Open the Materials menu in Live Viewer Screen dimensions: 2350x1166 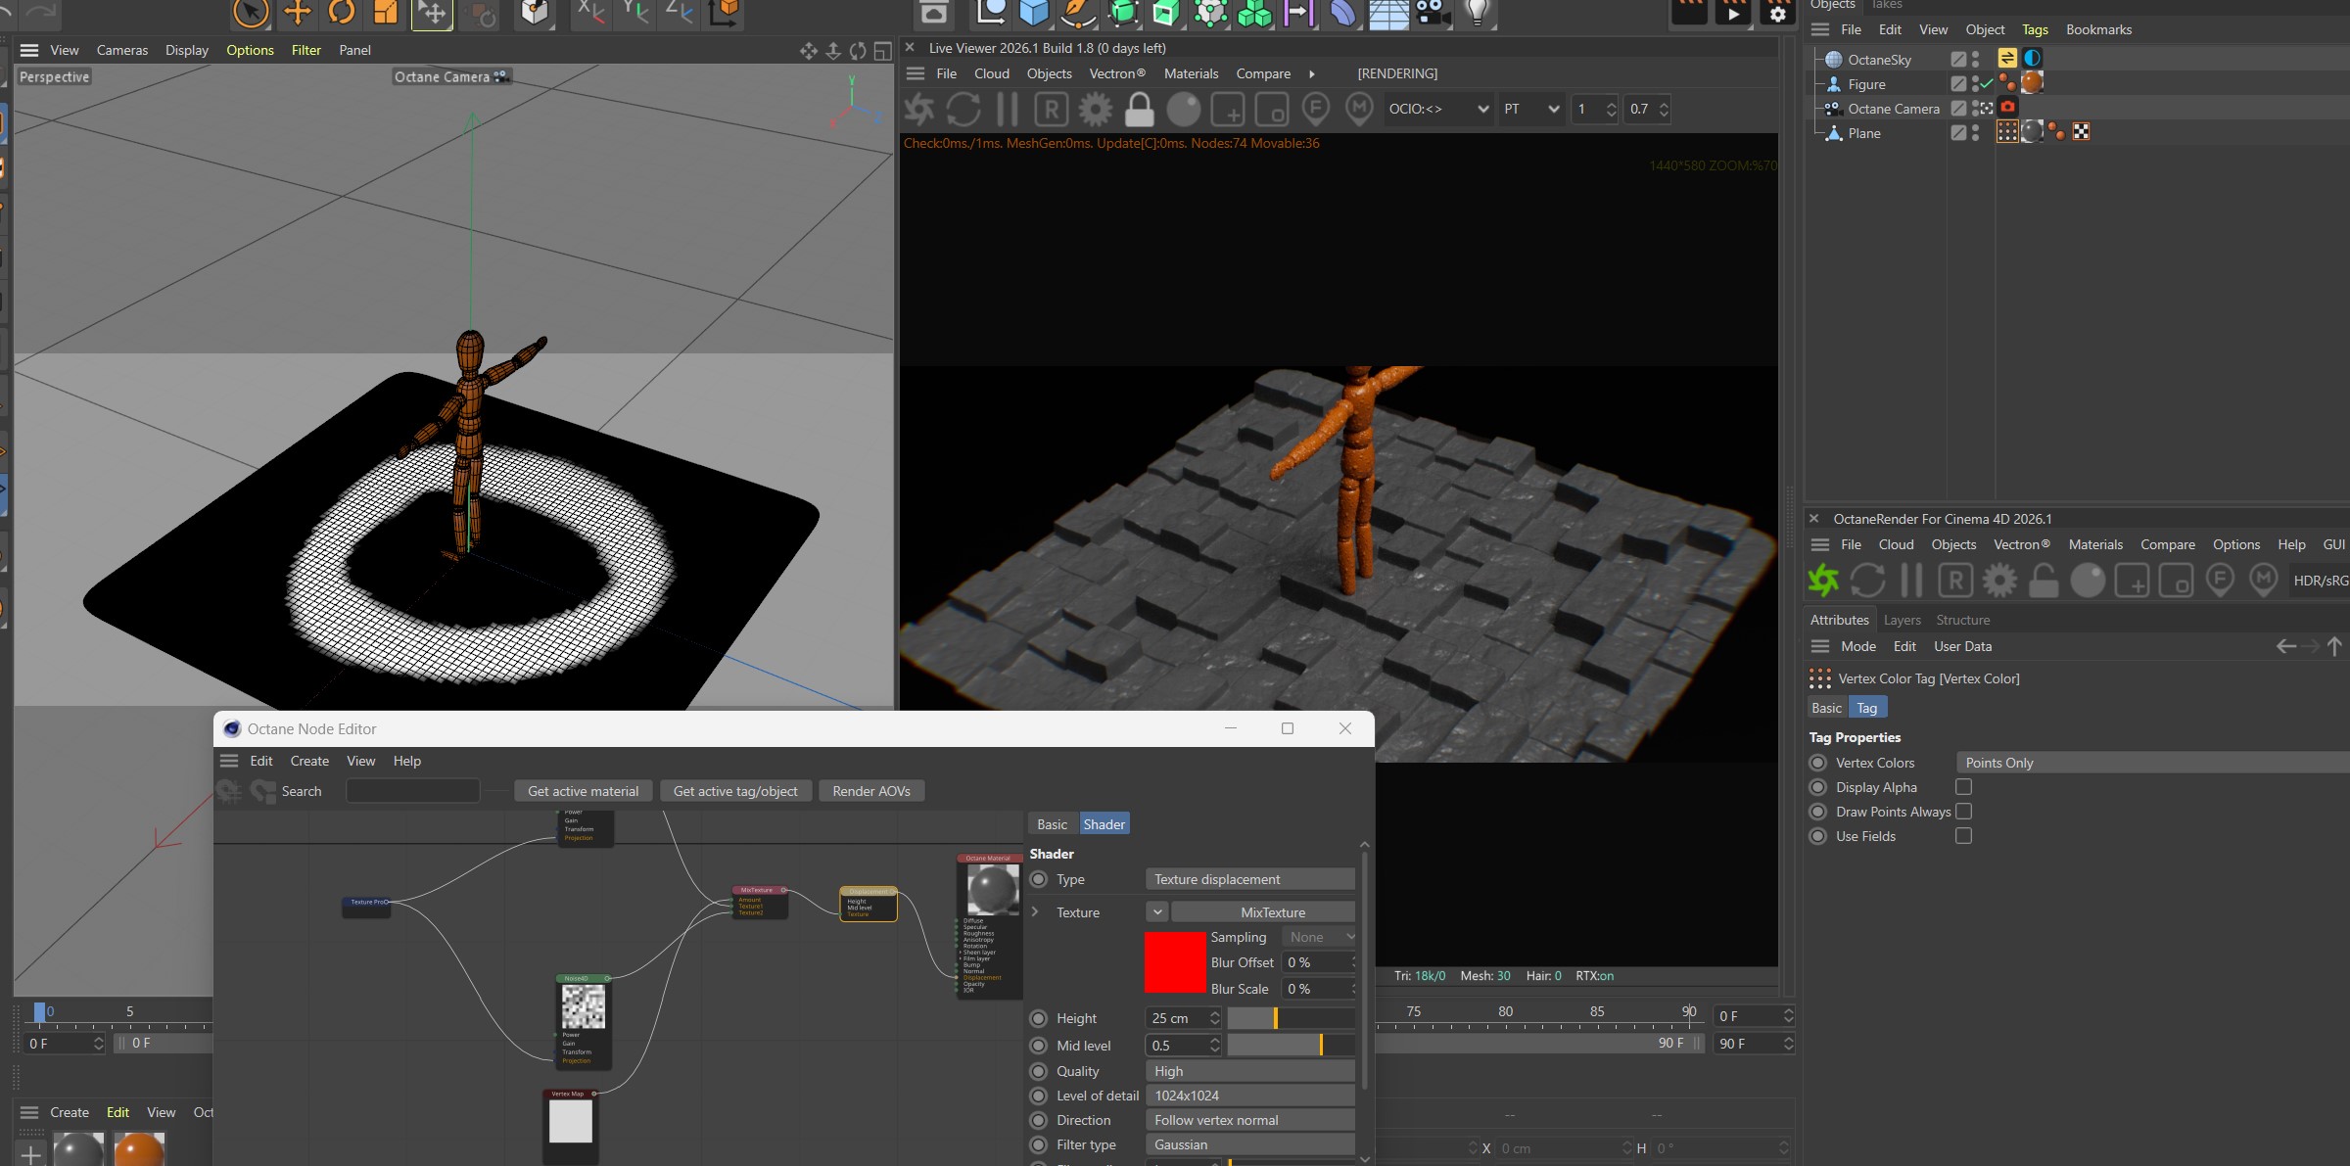click(x=1191, y=73)
